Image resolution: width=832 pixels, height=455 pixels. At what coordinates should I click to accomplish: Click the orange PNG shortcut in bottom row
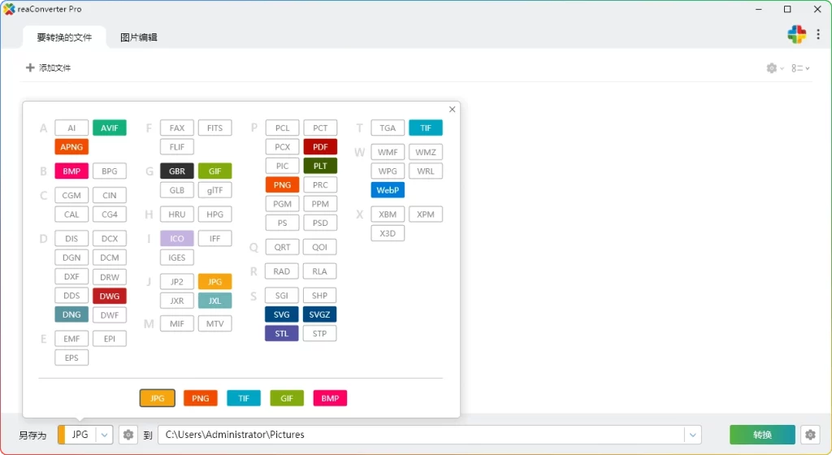pos(200,398)
